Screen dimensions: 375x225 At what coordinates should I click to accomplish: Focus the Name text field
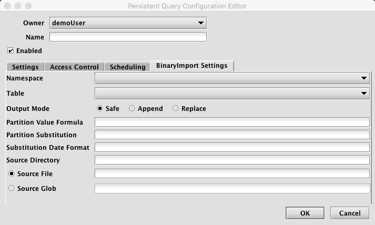pyautogui.click(x=128, y=37)
